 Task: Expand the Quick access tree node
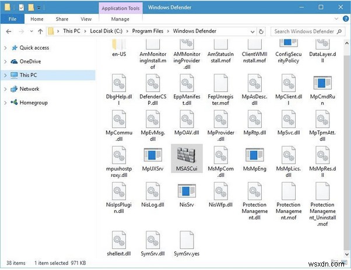click(x=6, y=48)
